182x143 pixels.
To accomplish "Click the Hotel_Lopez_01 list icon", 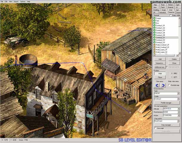I will [x=155, y=49].
